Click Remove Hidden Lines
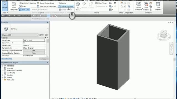Viewport: 177px width, 99px height. [x=46, y=6]
